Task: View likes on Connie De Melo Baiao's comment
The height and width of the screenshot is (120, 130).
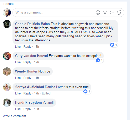Action: (114, 45)
